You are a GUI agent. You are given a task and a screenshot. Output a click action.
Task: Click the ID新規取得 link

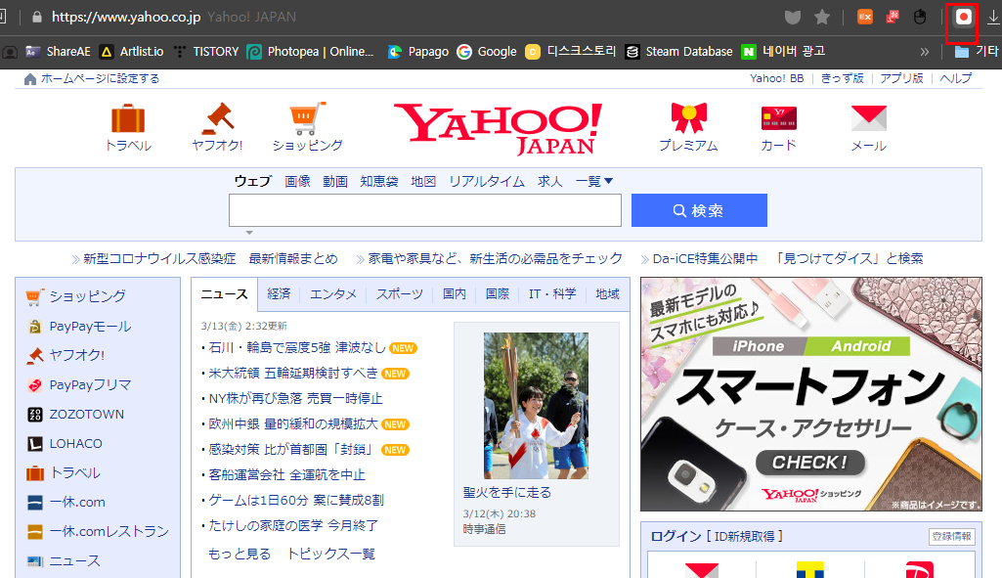(x=745, y=537)
